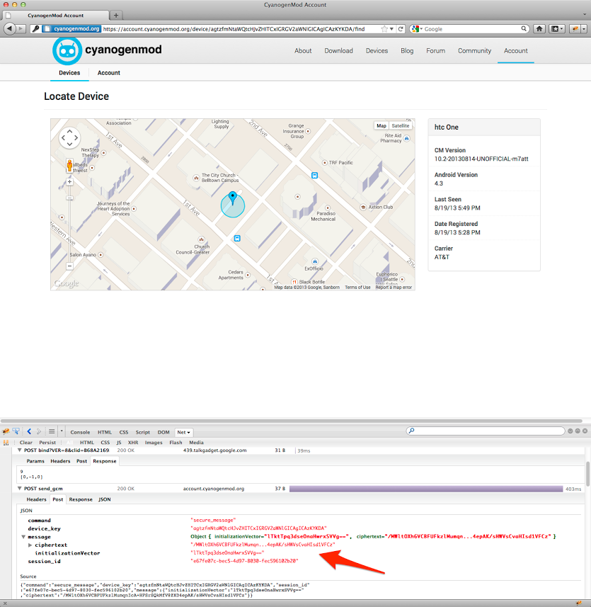
Task: Open Firebug toolbar button dropdown arrow
Action: point(584,28)
